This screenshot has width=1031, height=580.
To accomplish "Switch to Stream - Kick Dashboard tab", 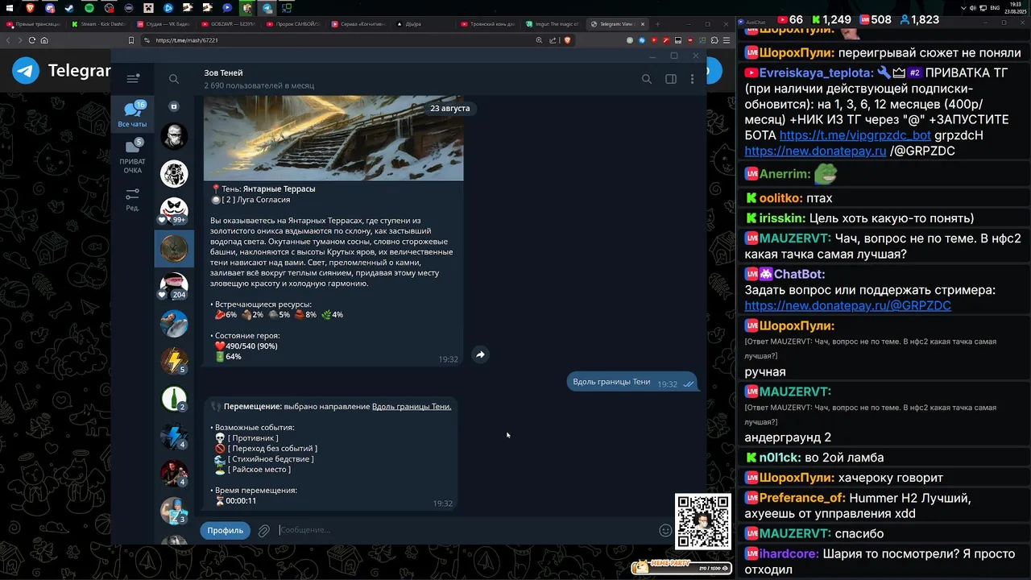I will pyautogui.click(x=98, y=24).
